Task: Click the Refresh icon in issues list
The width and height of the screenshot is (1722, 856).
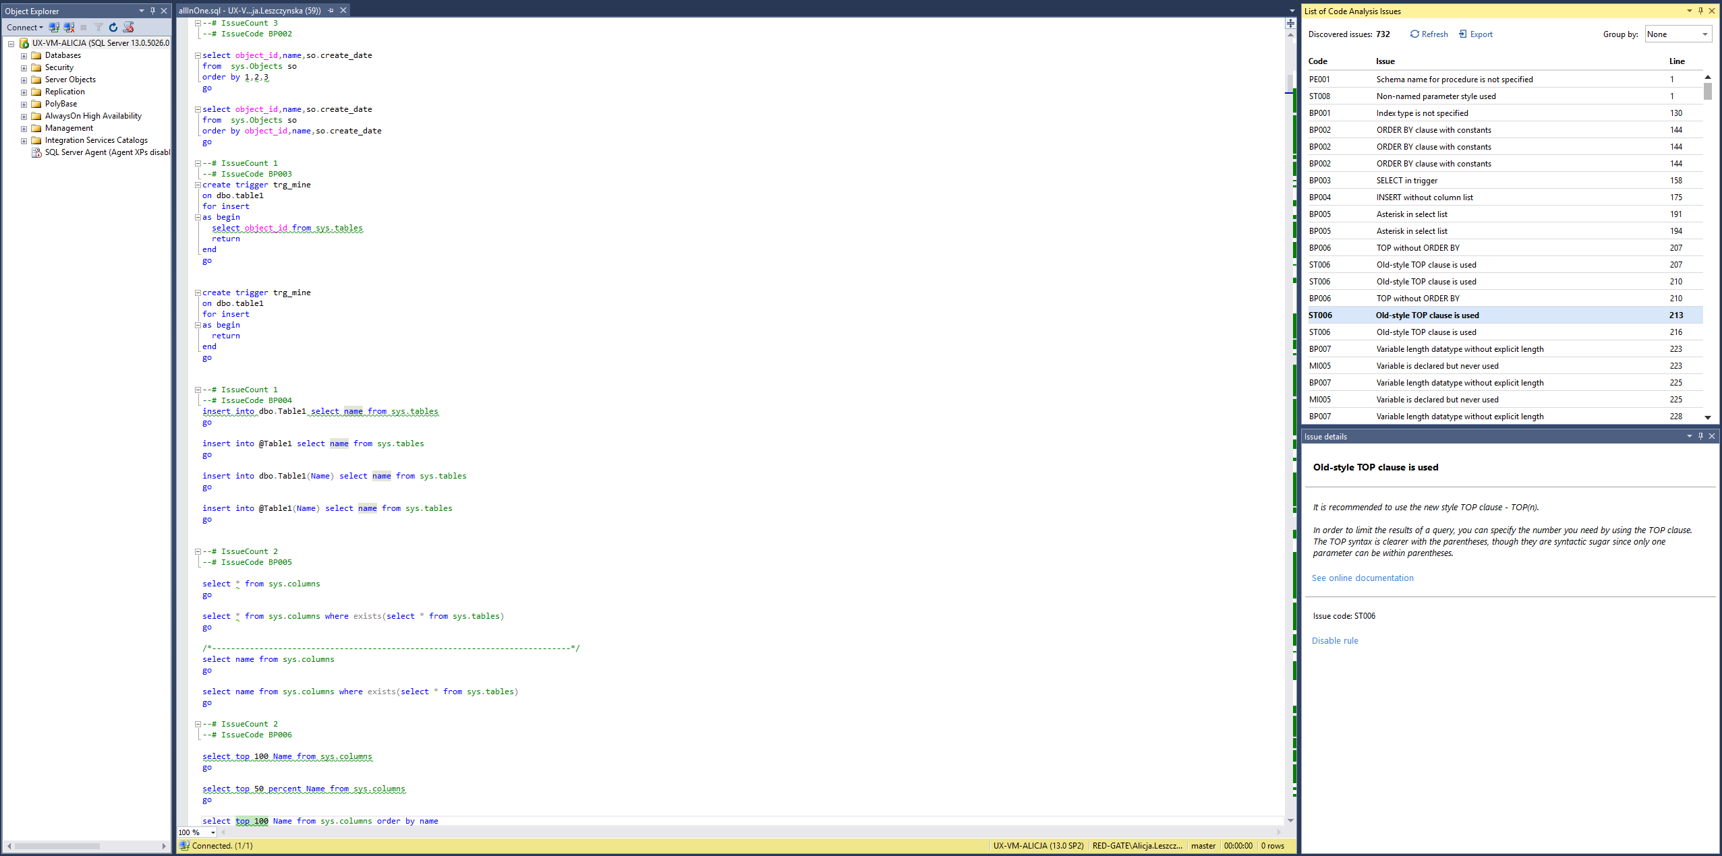Action: click(1414, 34)
